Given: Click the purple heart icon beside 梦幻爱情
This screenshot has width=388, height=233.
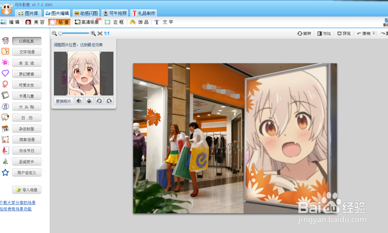Looking at the screenshot, I should [5, 73].
